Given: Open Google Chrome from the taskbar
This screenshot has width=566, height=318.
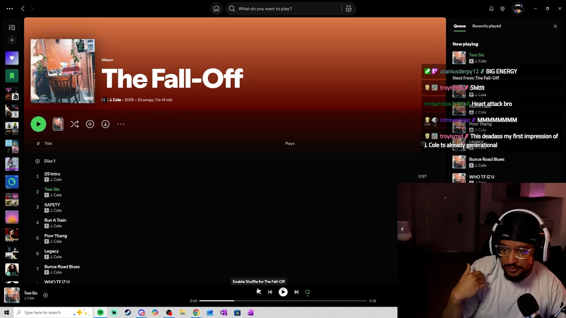Looking at the screenshot, I should coord(196,313).
